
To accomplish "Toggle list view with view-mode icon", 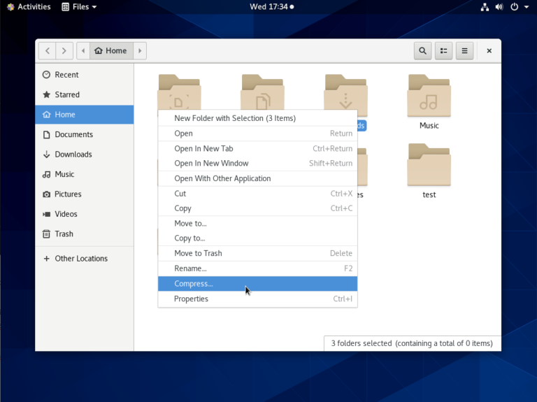I will 443,50.
